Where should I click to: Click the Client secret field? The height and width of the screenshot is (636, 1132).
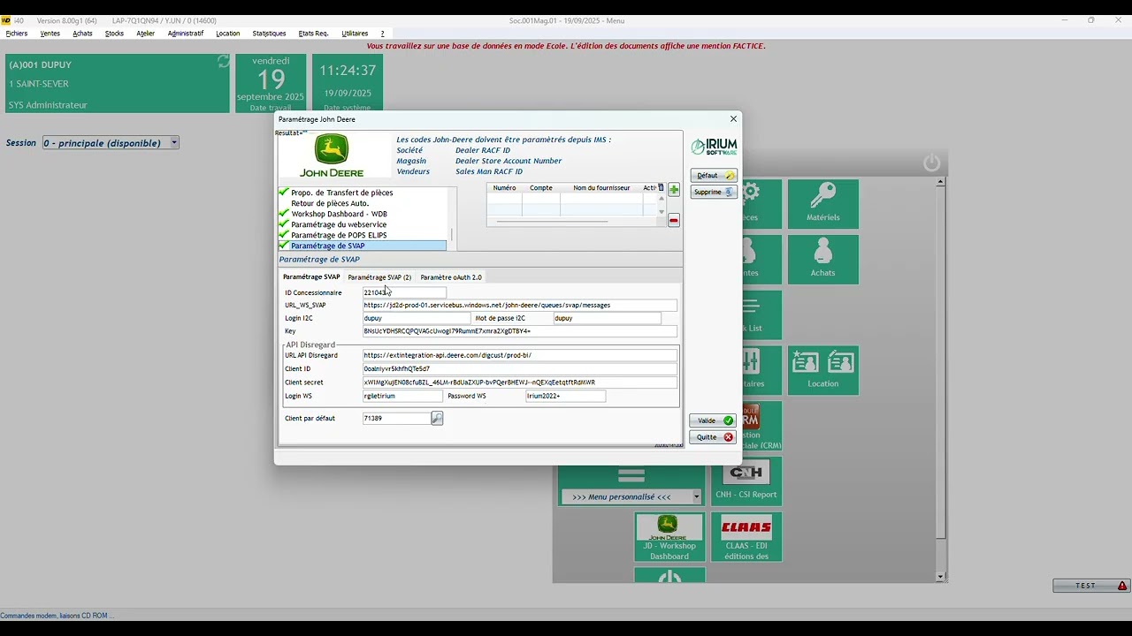[520, 382]
